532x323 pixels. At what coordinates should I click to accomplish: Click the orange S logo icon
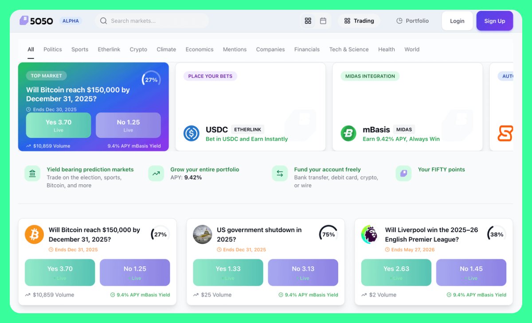[505, 133]
